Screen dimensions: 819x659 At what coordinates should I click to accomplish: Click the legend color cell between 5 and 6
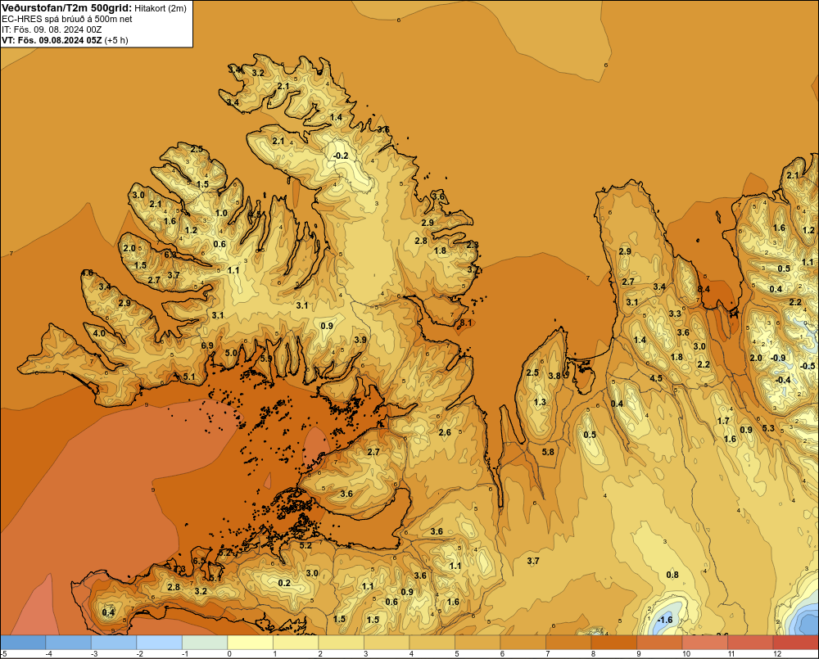(x=477, y=643)
